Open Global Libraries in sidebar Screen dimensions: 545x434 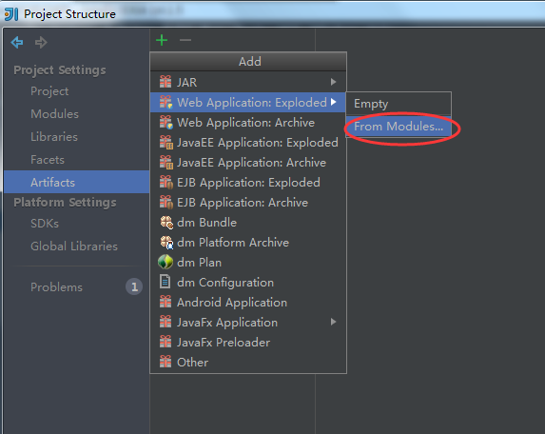click(x=74, y=247)
